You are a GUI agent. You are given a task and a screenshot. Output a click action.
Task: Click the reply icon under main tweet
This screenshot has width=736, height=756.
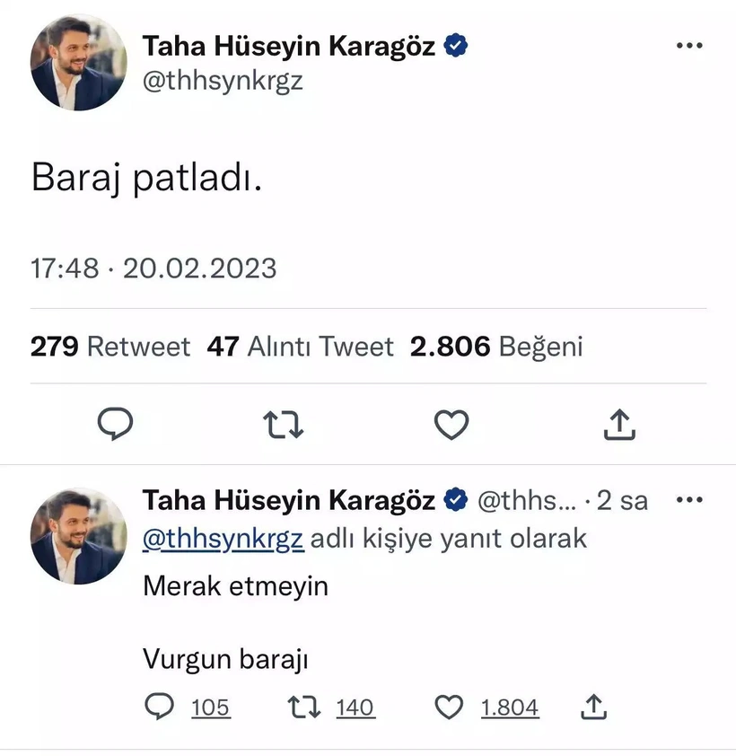coord(114,425)
